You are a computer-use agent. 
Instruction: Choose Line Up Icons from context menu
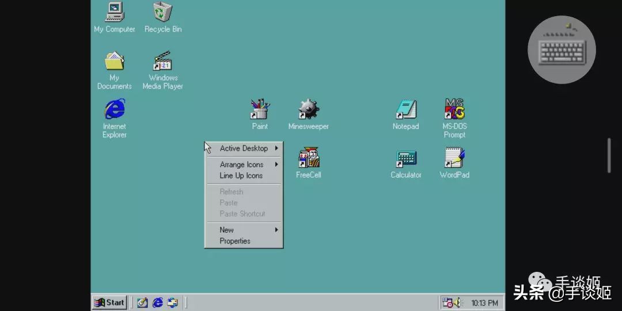pyautogui.click(x=241, y=176)
